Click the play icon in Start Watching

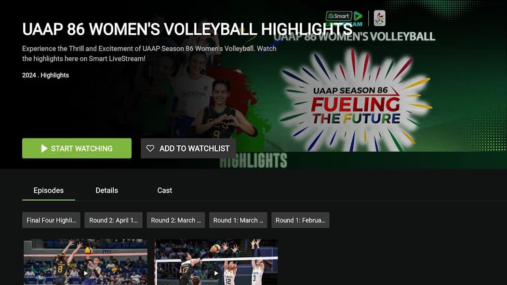[x=44, y=149]
